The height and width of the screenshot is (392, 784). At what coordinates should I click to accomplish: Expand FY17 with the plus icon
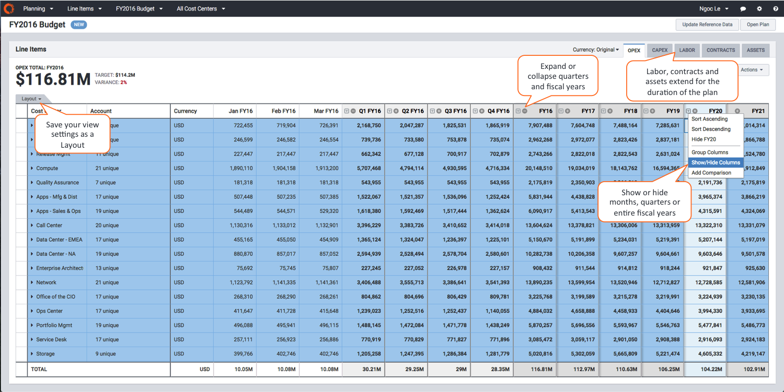(x=568, y=111)
